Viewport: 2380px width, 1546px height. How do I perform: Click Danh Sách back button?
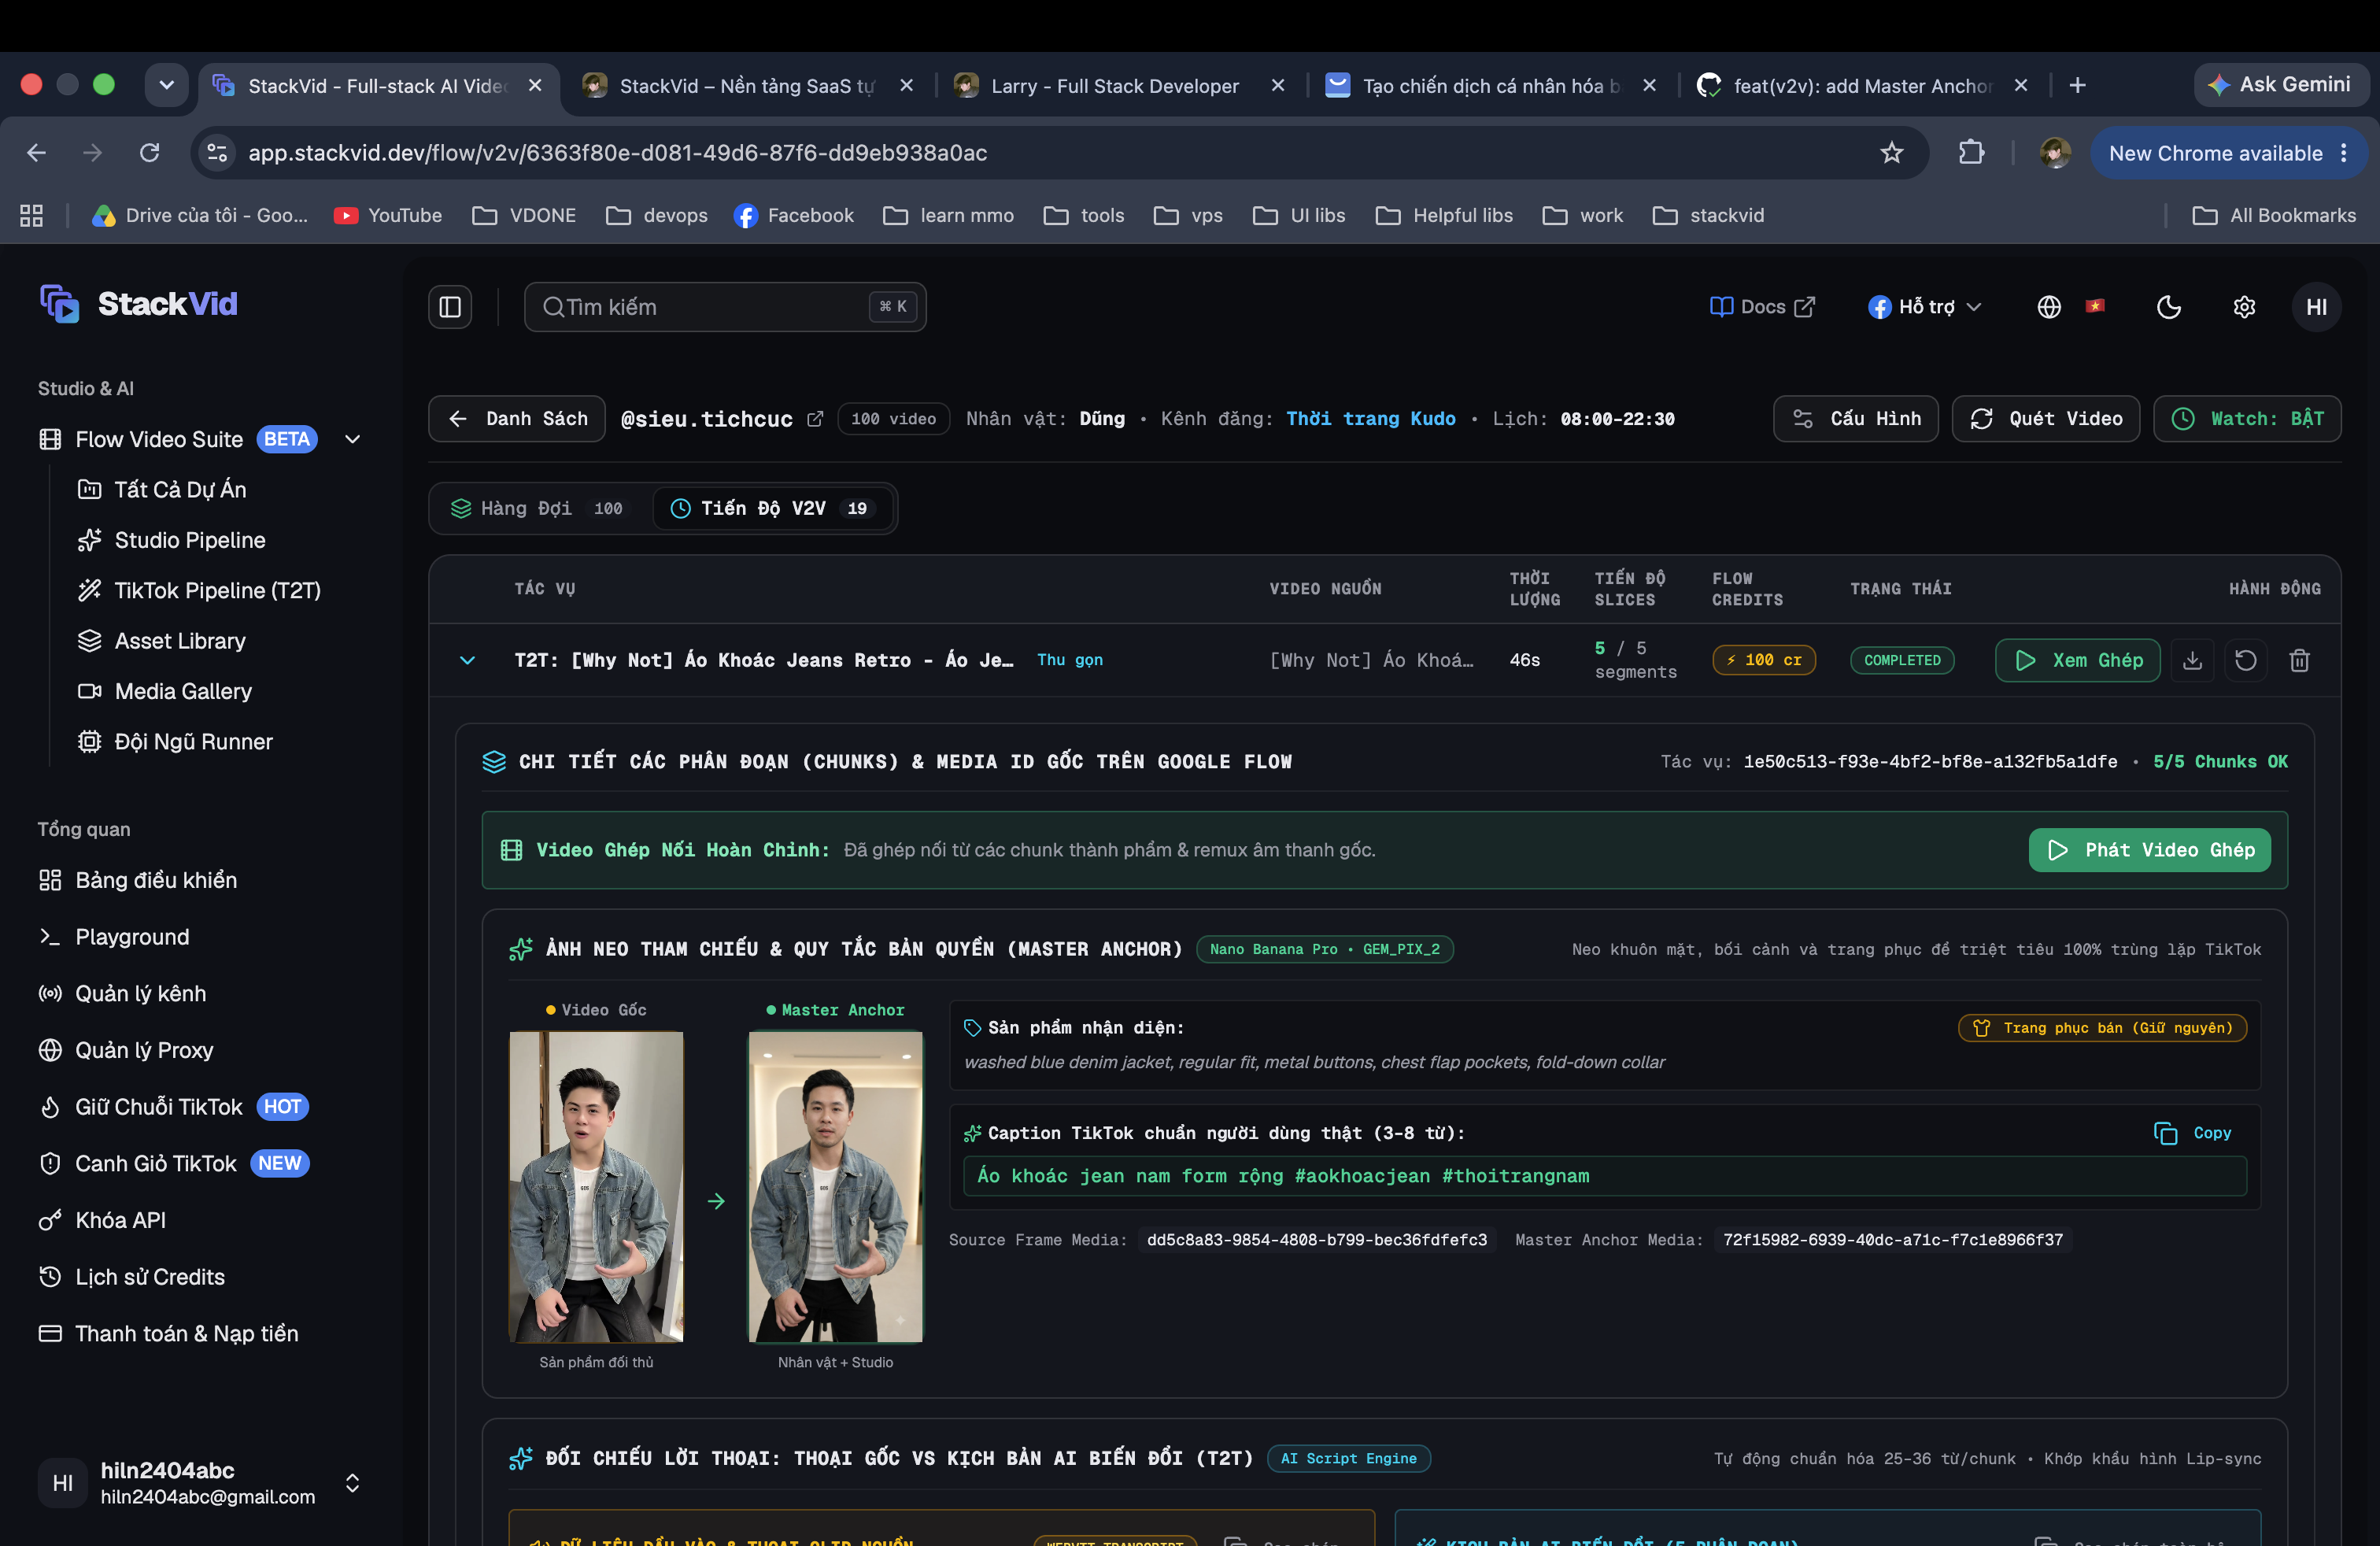tap(517, 419)
